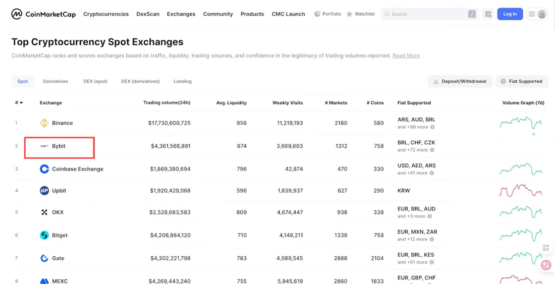This screenshot has width=555, height=284.
Task: Click the CoinMarketCap logo
Action: (43, 14)
